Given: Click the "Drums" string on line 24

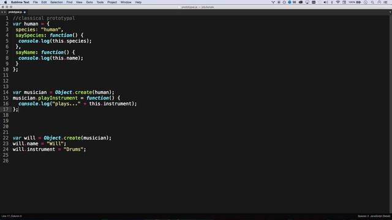Looking at the screenshot, I should [73, 149].
